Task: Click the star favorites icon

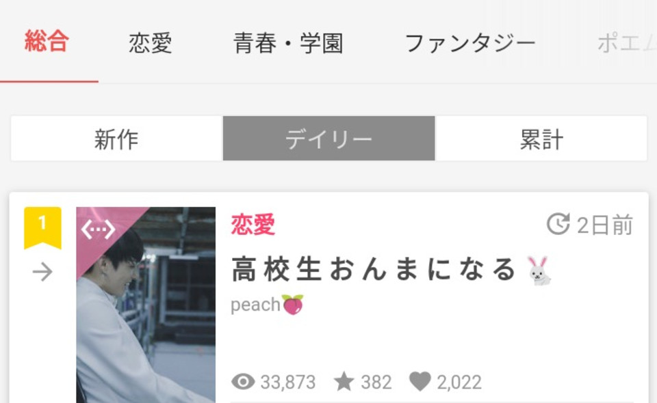Action: click(x=344, y=381)
